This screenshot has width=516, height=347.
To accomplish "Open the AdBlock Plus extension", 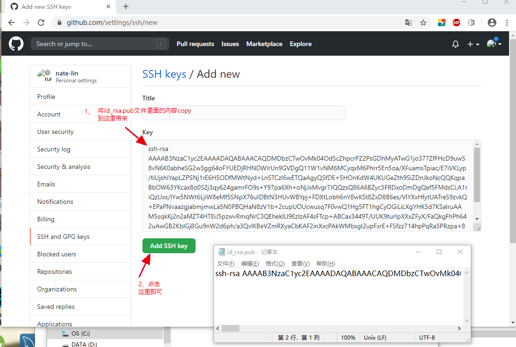I will (457, 23).
